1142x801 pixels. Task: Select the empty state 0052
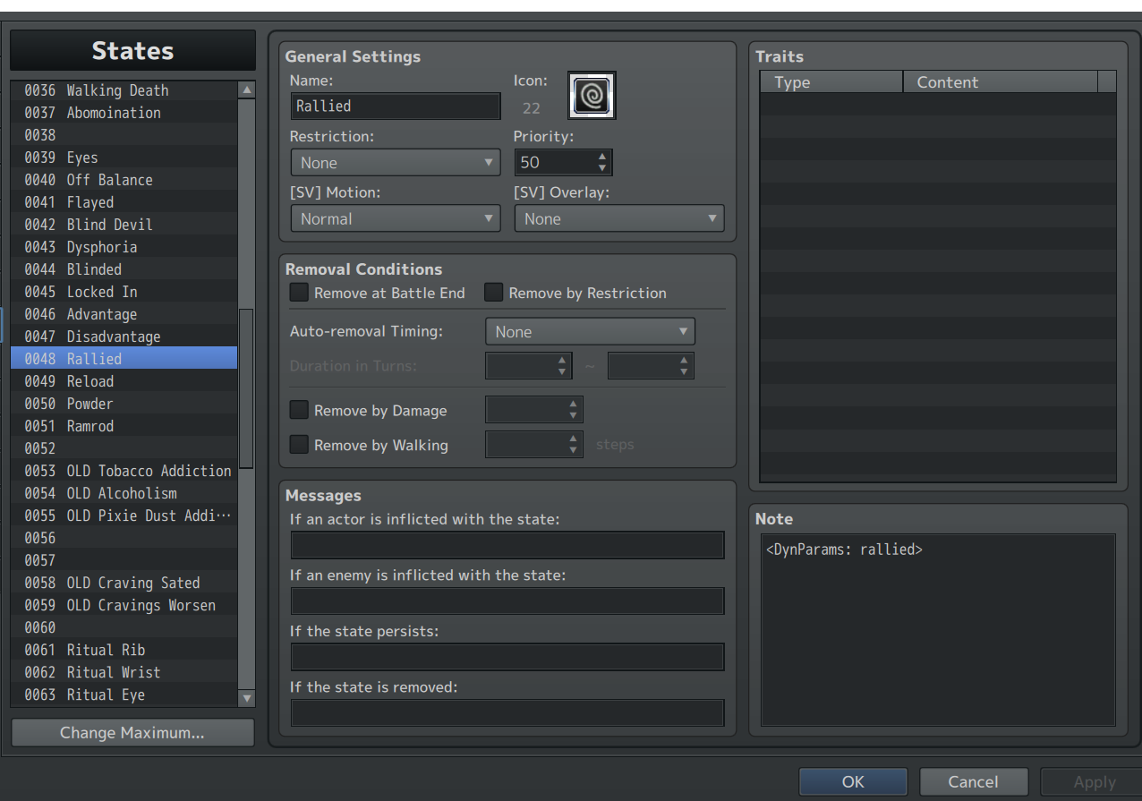(x=124, y=448)
